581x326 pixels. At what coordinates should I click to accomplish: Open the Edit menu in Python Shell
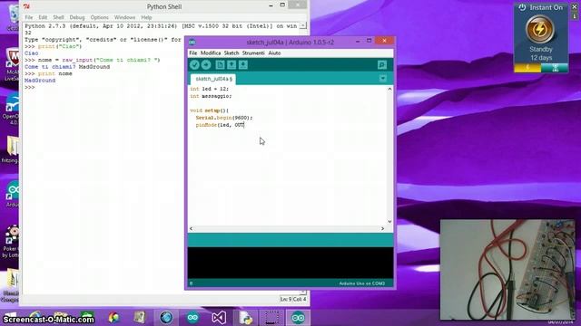[43, 17]
